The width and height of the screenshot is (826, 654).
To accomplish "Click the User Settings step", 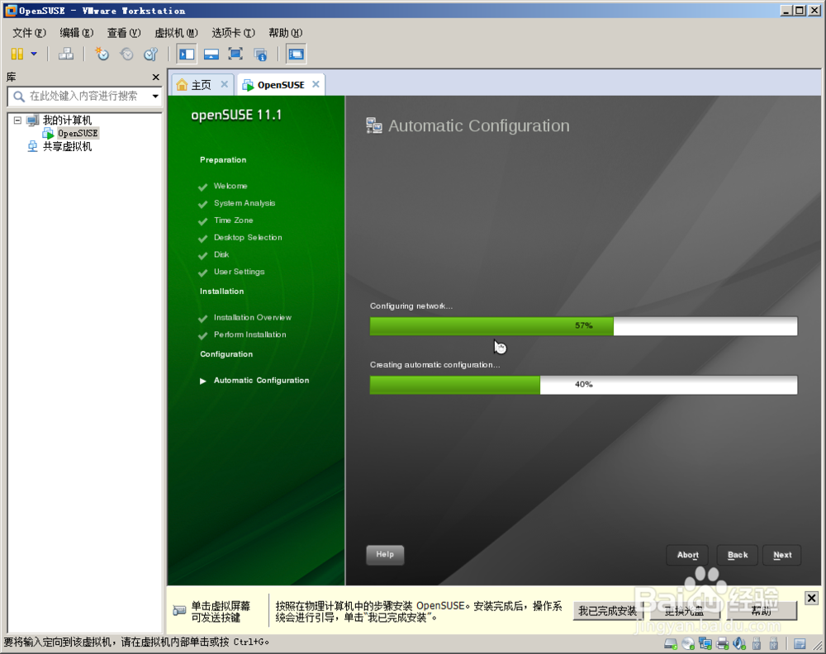I will point(240,272).
